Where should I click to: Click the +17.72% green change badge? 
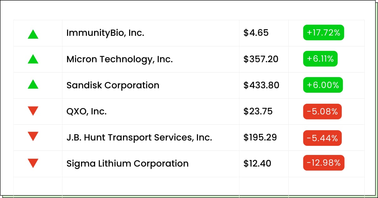[x=324, y=33]
